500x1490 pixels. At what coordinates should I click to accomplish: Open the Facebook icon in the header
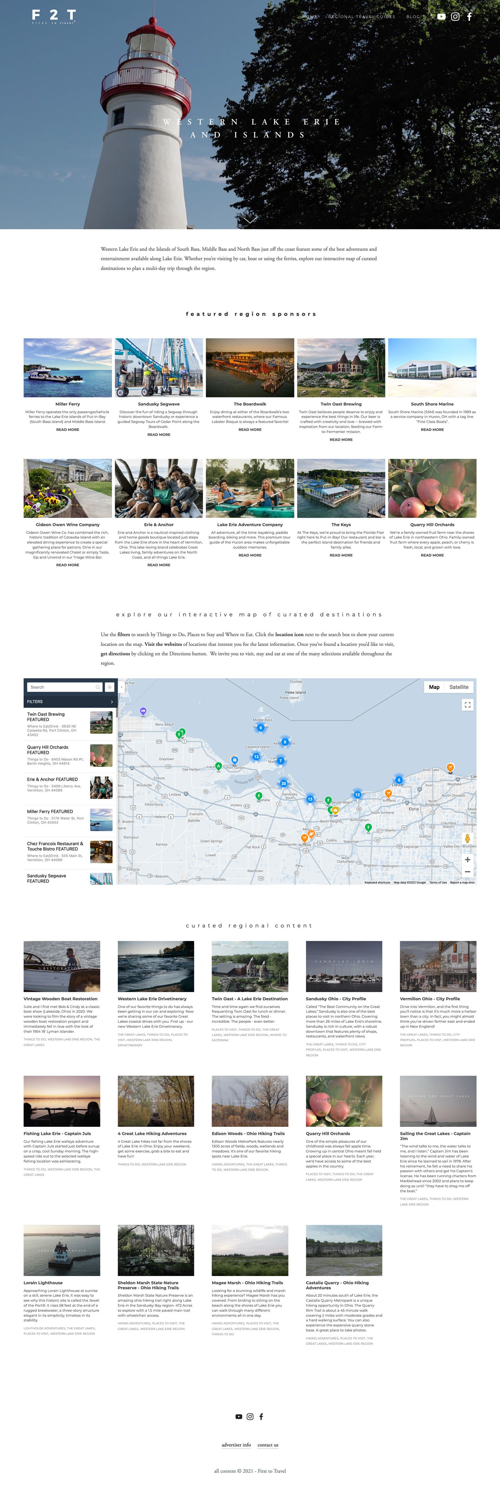coord(469,17)
